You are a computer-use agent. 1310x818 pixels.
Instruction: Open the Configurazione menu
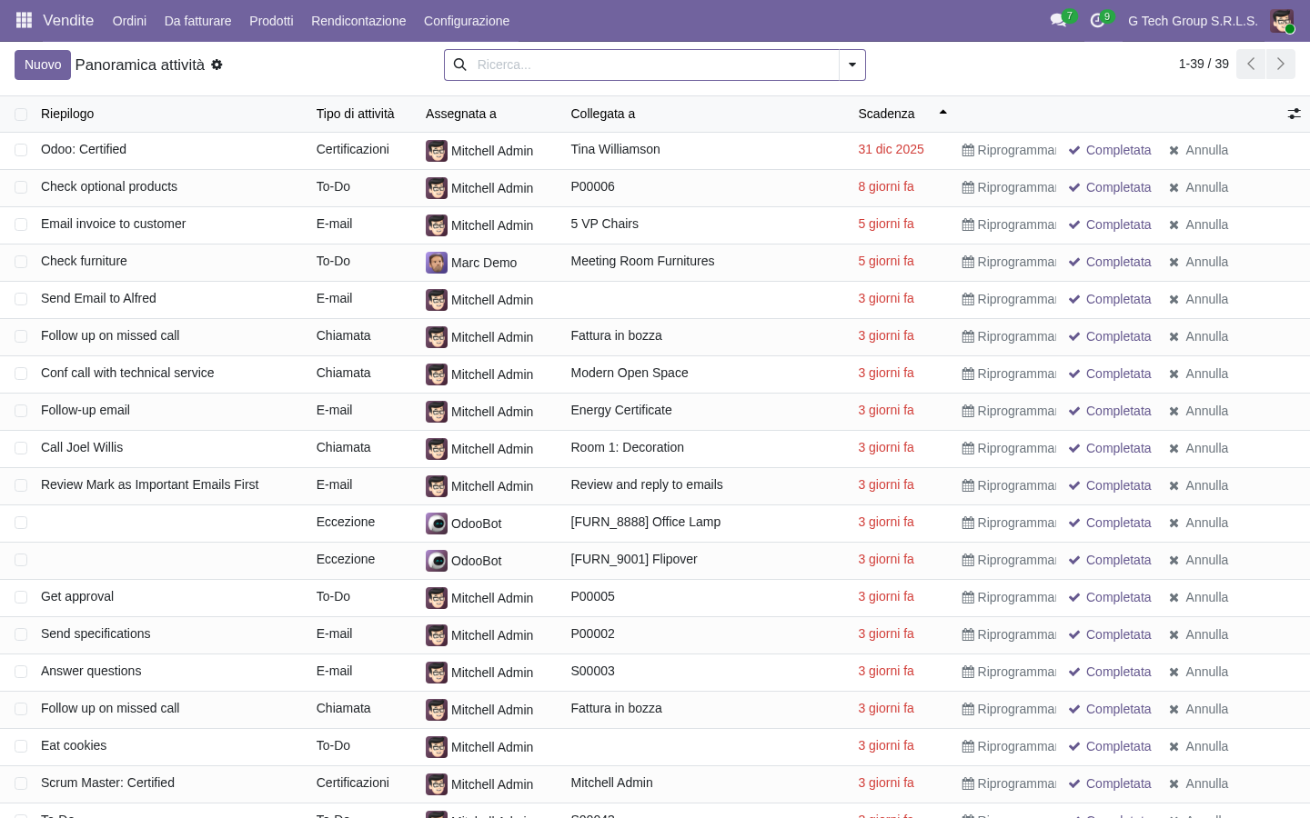coord(467,21)
